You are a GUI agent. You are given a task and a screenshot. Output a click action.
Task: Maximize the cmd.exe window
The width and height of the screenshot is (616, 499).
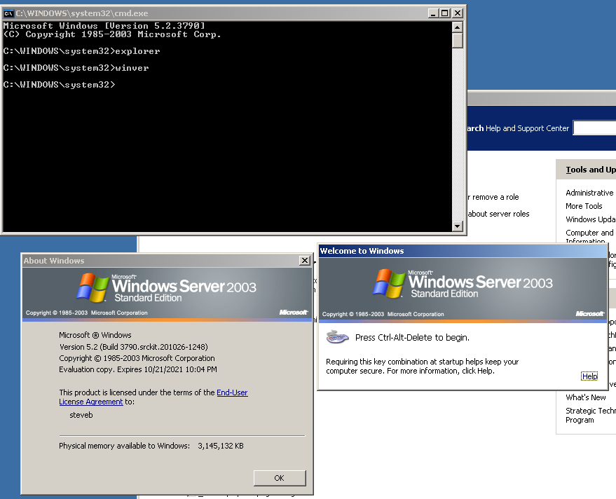pyautogui.click(x=445, y=13)
